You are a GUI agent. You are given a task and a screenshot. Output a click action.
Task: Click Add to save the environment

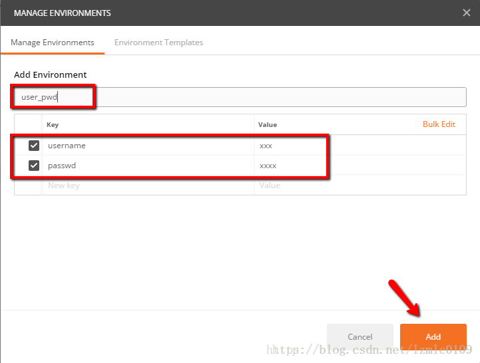click(x=433, y=336)
